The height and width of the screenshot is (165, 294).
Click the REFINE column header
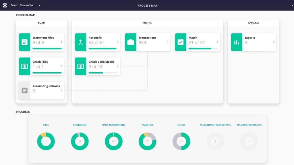[147, 23]
